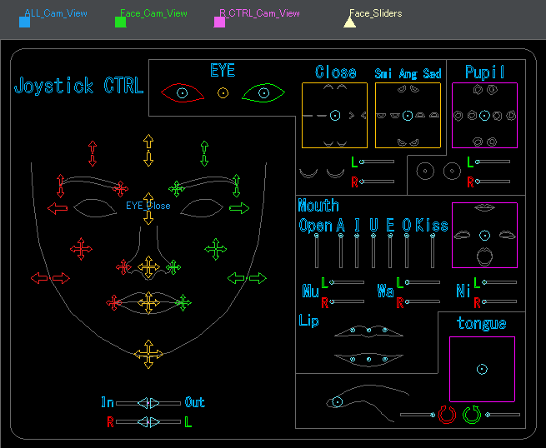This screenshot has height=448, width=546.
Task: Click the EYE_Close label on the face
Action: point(148,206)
